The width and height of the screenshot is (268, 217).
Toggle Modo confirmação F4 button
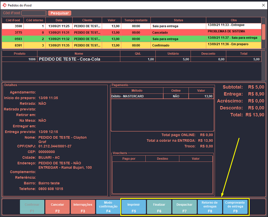[108, 207]
